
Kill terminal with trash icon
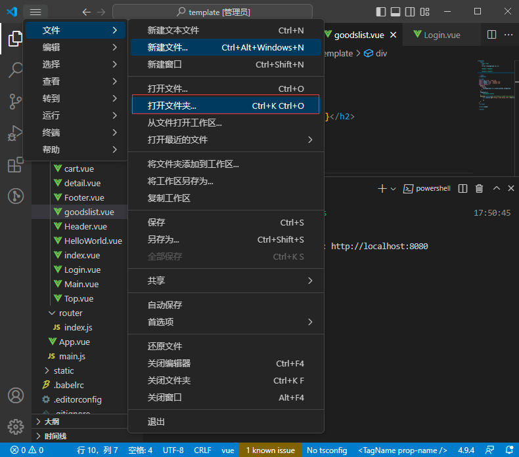pyautogui.click(x=479, y=188)
